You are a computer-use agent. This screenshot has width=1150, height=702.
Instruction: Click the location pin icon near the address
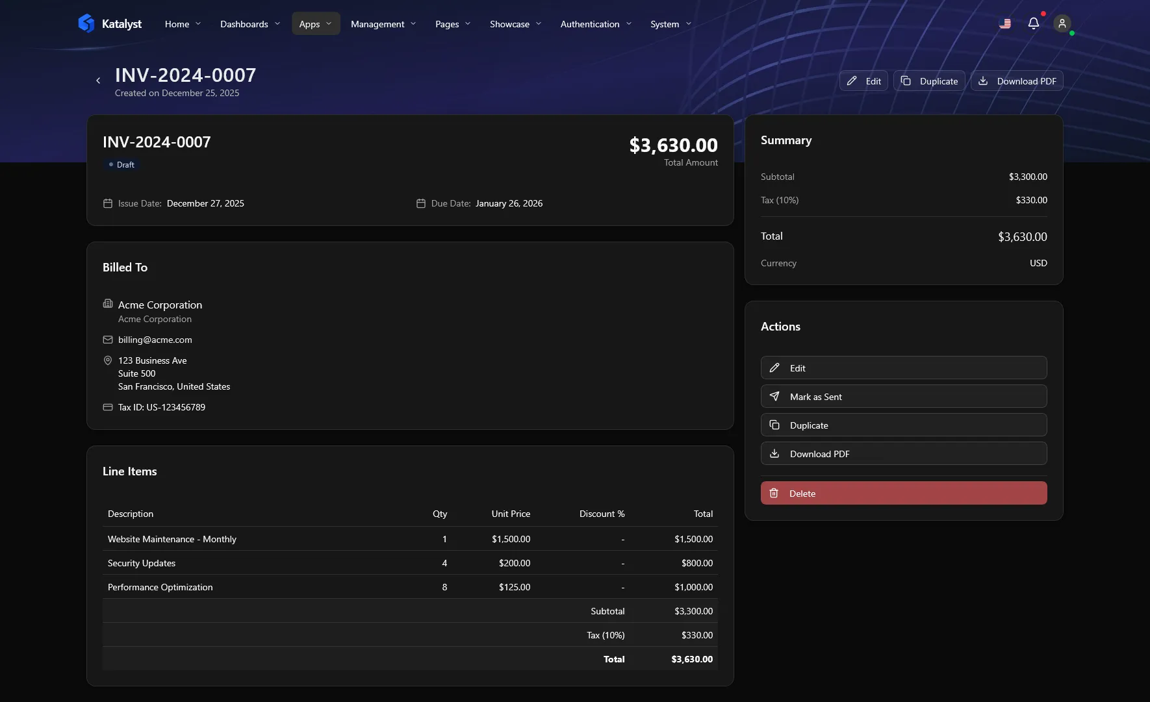point(108,360)
